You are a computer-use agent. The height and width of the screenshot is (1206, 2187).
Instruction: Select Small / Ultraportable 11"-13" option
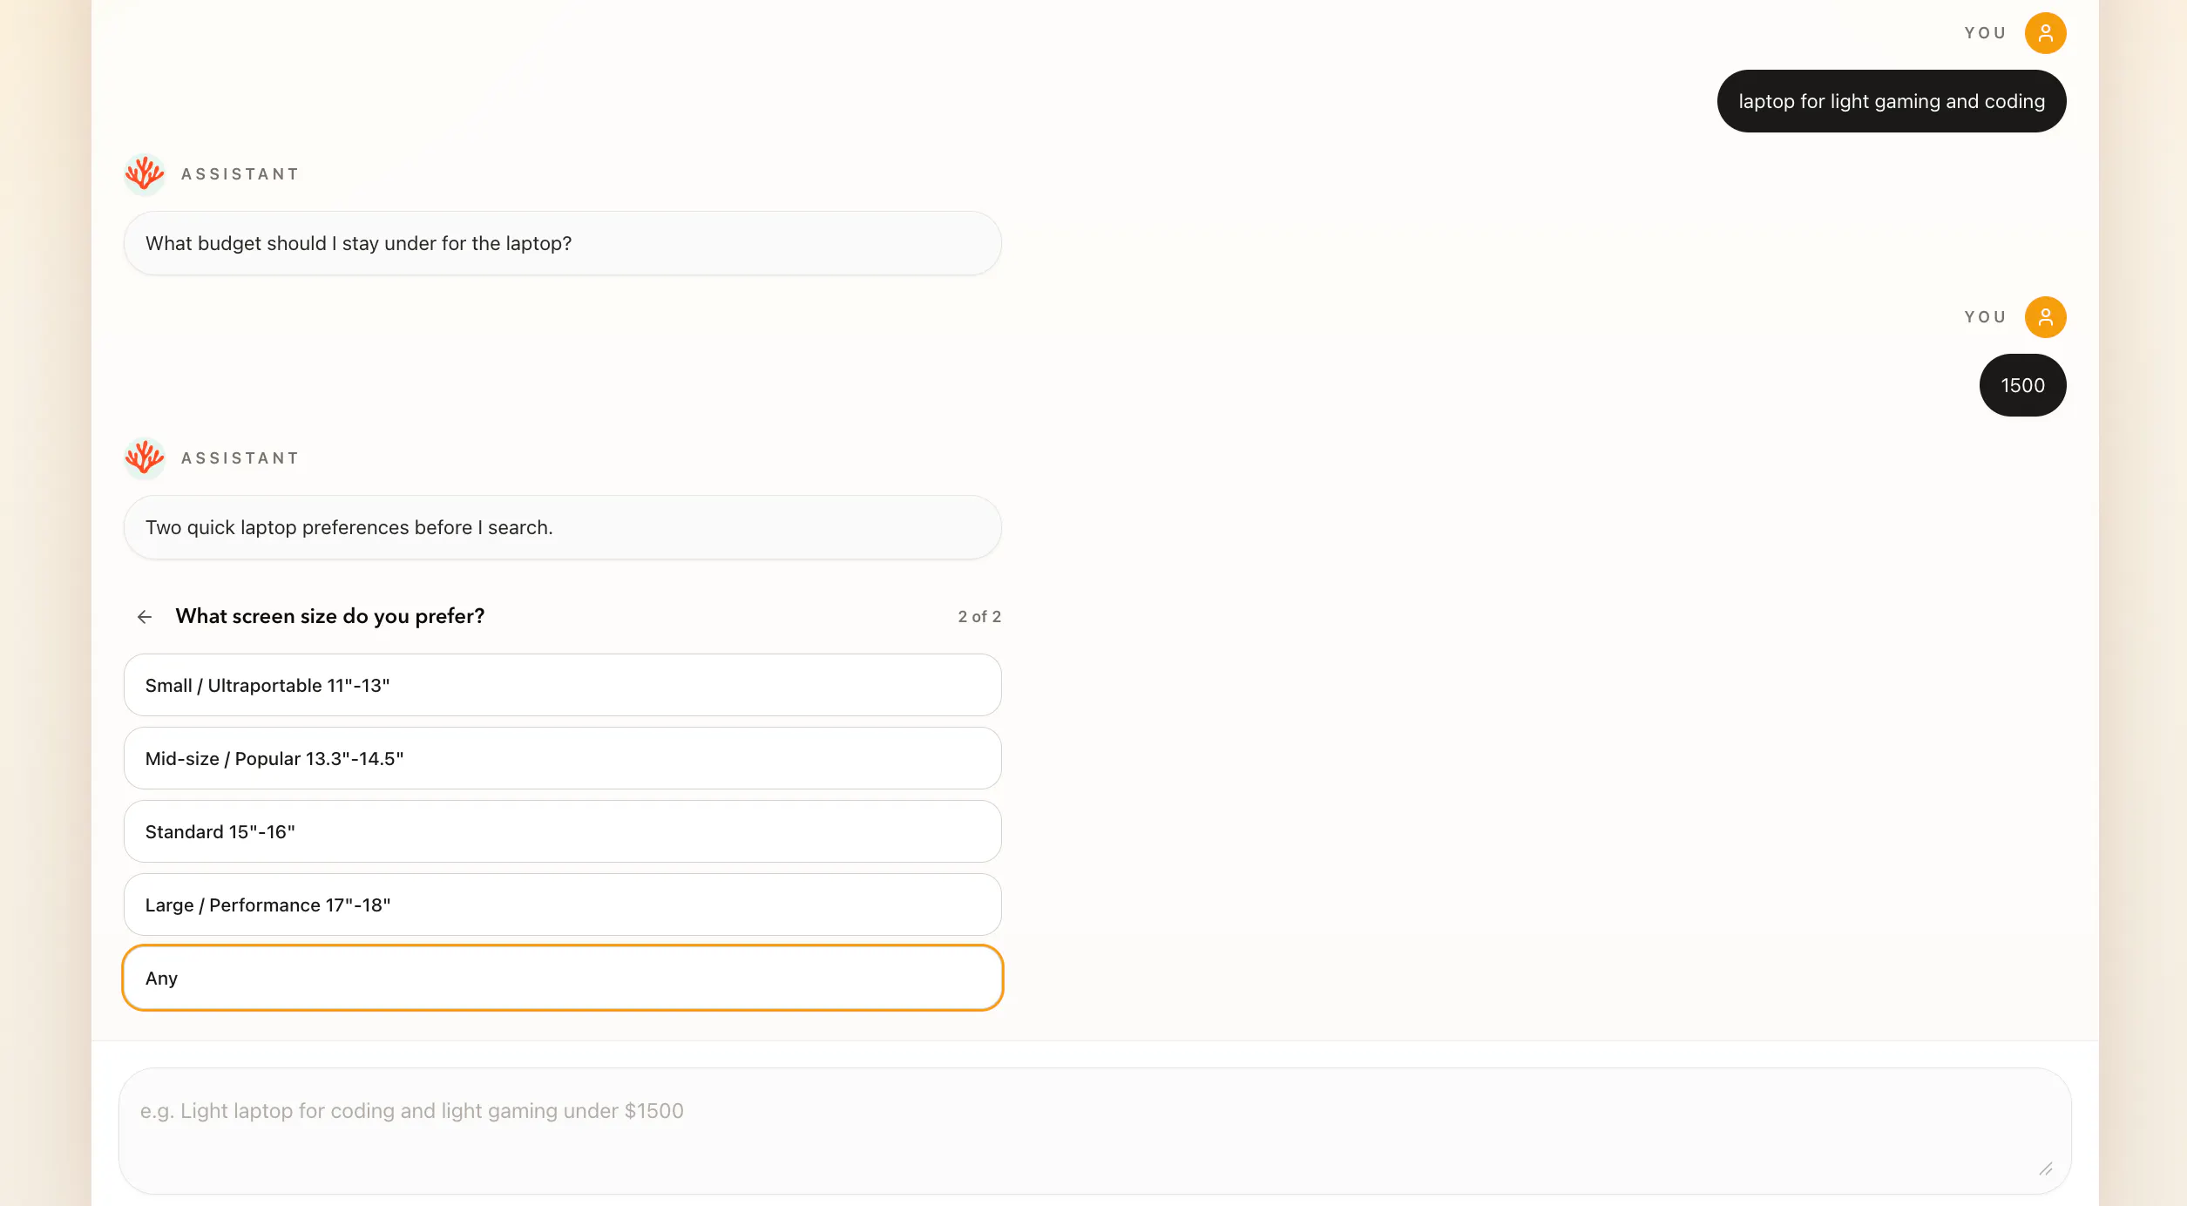(x=562, y=685)
